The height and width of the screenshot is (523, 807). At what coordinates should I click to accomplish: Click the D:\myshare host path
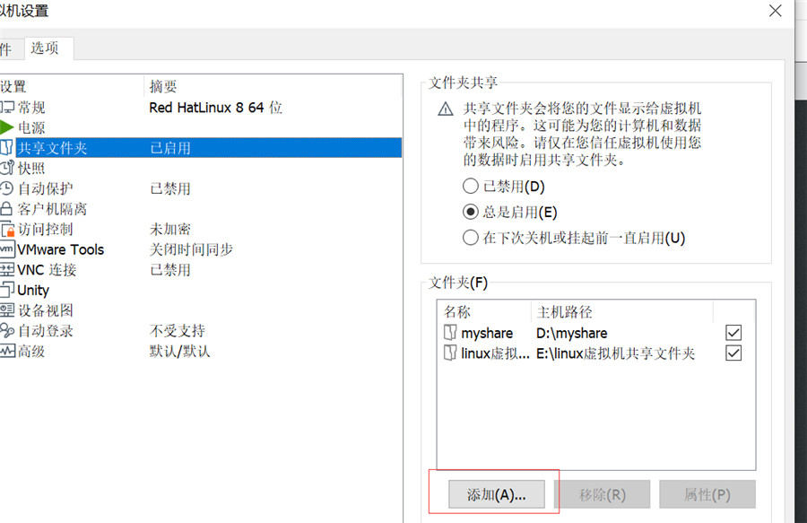pos(572,333)
